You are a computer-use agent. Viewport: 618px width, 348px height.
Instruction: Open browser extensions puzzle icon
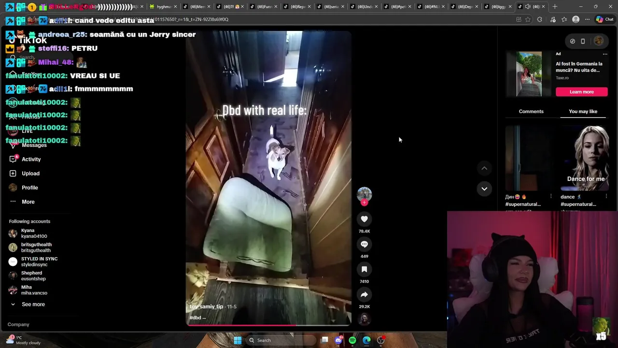pos(539,19)
